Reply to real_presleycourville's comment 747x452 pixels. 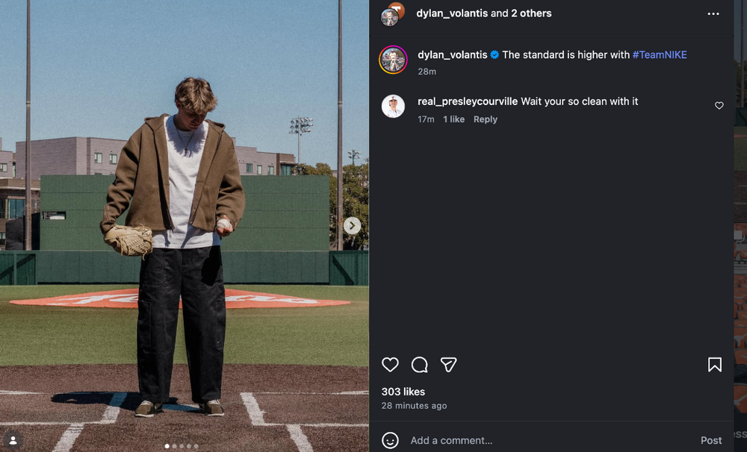485,119
